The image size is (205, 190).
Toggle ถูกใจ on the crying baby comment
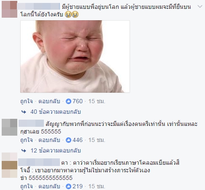(27, 102)
